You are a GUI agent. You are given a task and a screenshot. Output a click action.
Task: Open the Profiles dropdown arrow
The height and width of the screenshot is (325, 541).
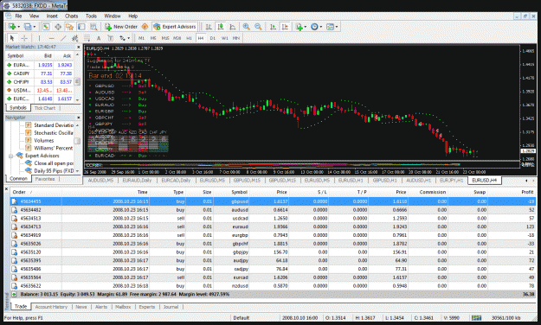coord(34,27)
